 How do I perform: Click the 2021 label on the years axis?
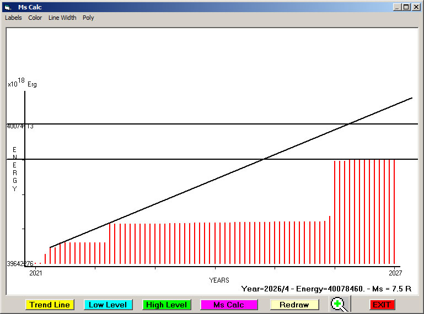click(x=35, y=273)
